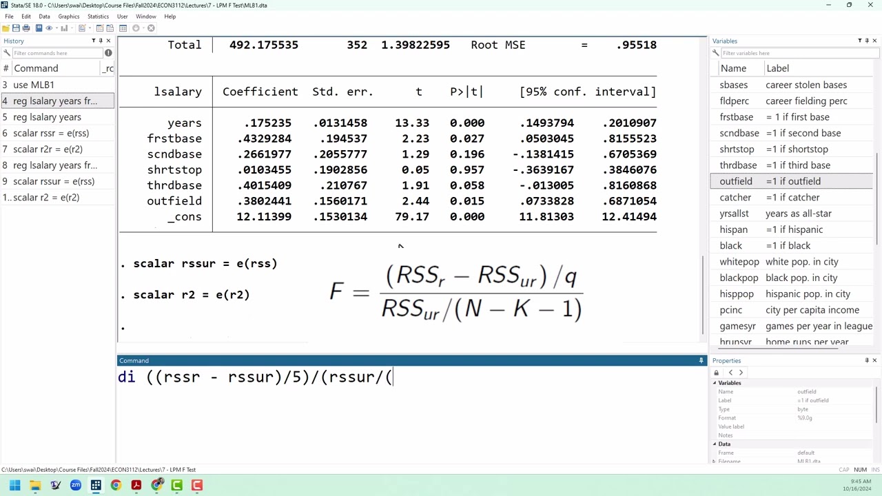
Task: Select the catcher variable row
Action: click(791, 197)
